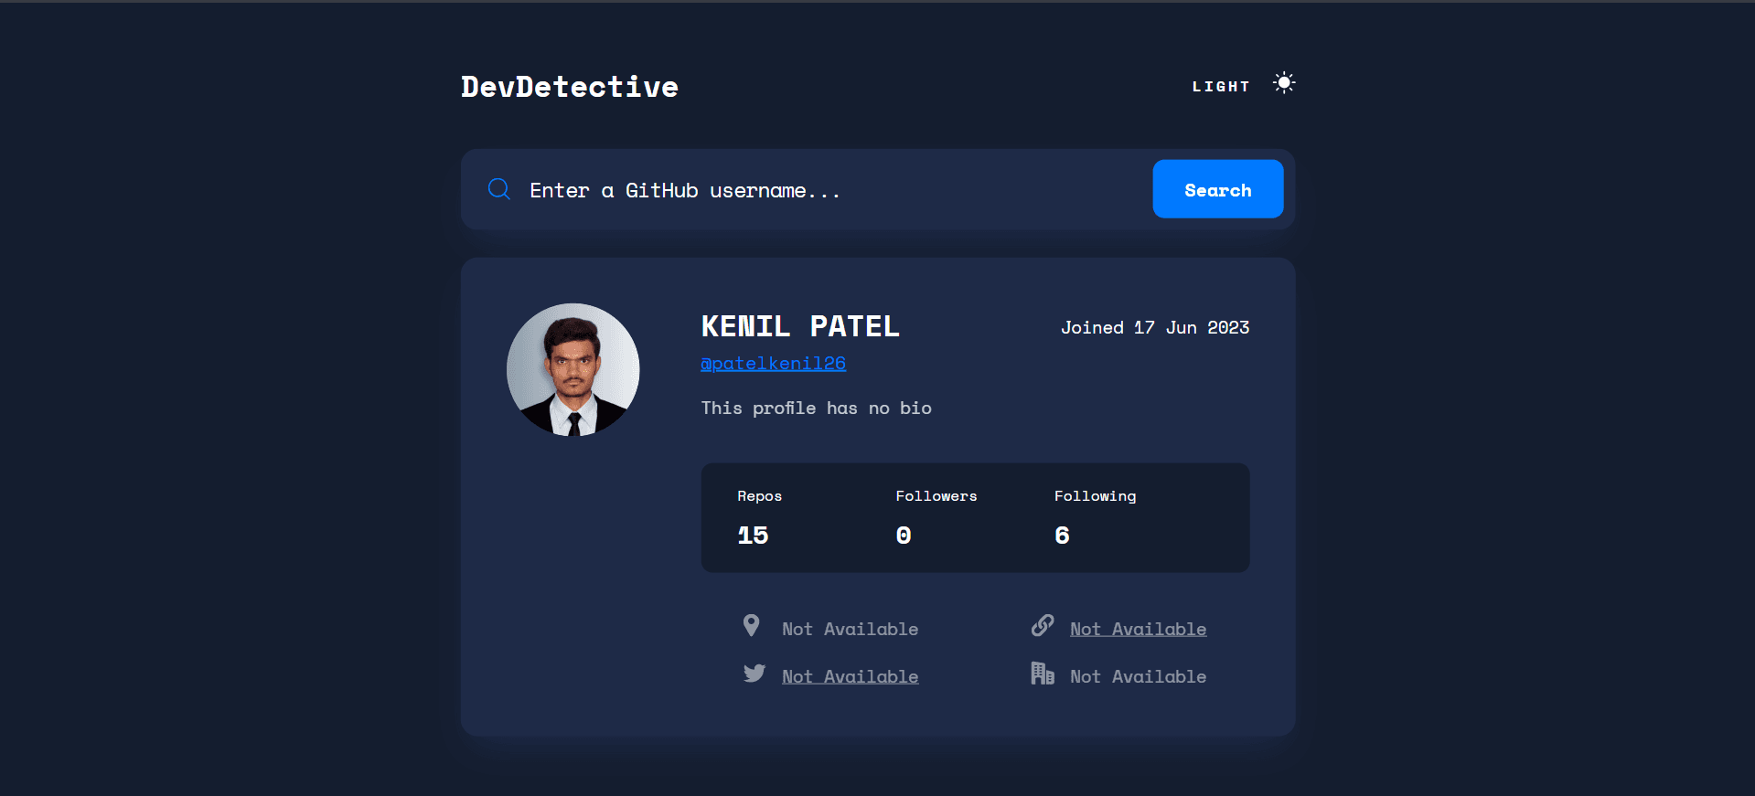Click the Repos label
This screenshot has width=1755, height=796.
[759, 496]
